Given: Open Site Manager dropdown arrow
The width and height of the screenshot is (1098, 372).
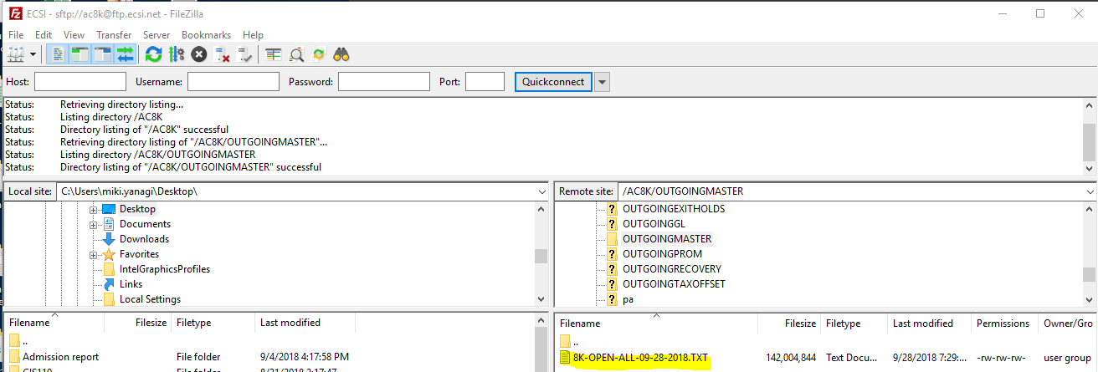Looking at the screenshot, I should (x=33, y=54).
